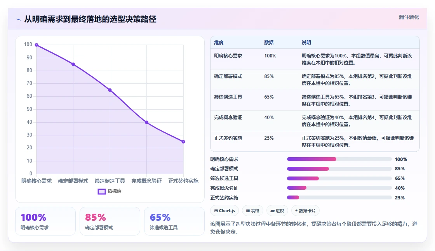This screenshot has width=435, height=251.
Task: Click the x-axis label 明确核心需求
Action: point(37,181)
